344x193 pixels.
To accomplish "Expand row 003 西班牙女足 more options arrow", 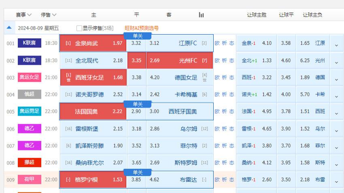I will point(336,80).
